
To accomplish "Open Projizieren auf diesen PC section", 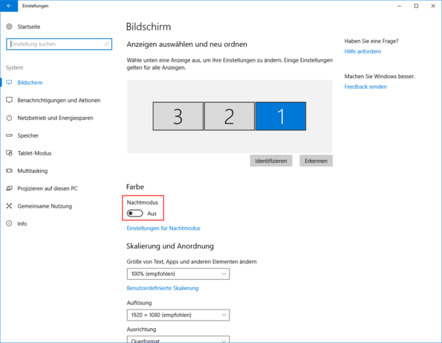I will coord(48,188).
